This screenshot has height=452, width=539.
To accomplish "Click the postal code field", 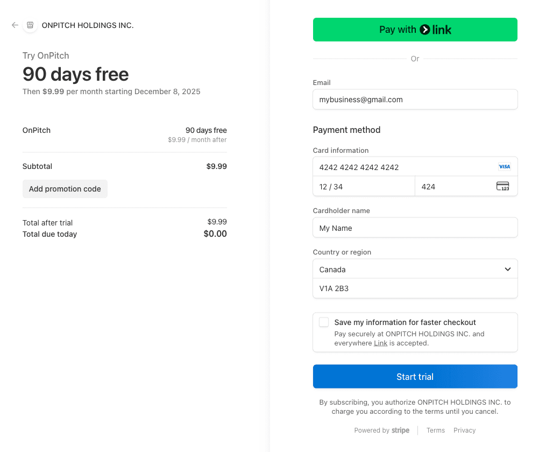I will pos(415,288).
